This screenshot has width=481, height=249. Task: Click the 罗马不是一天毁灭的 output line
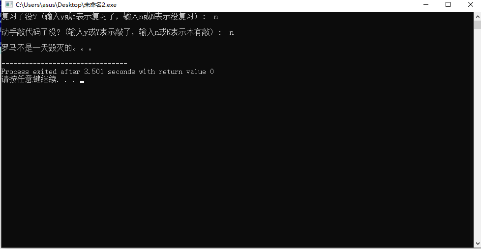click(x=46, y=48)
